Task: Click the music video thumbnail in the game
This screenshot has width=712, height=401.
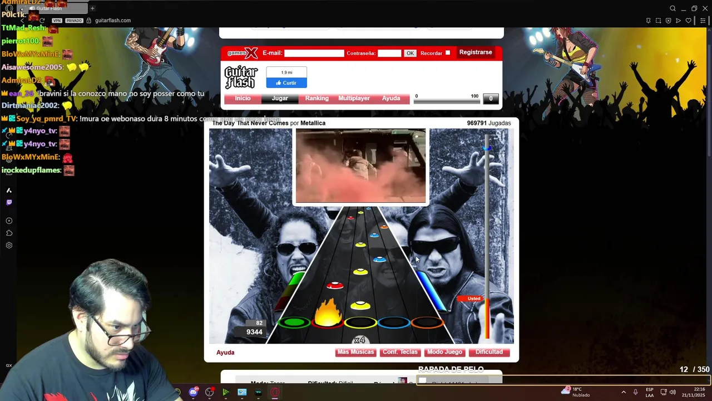Action: coord(360,166)
